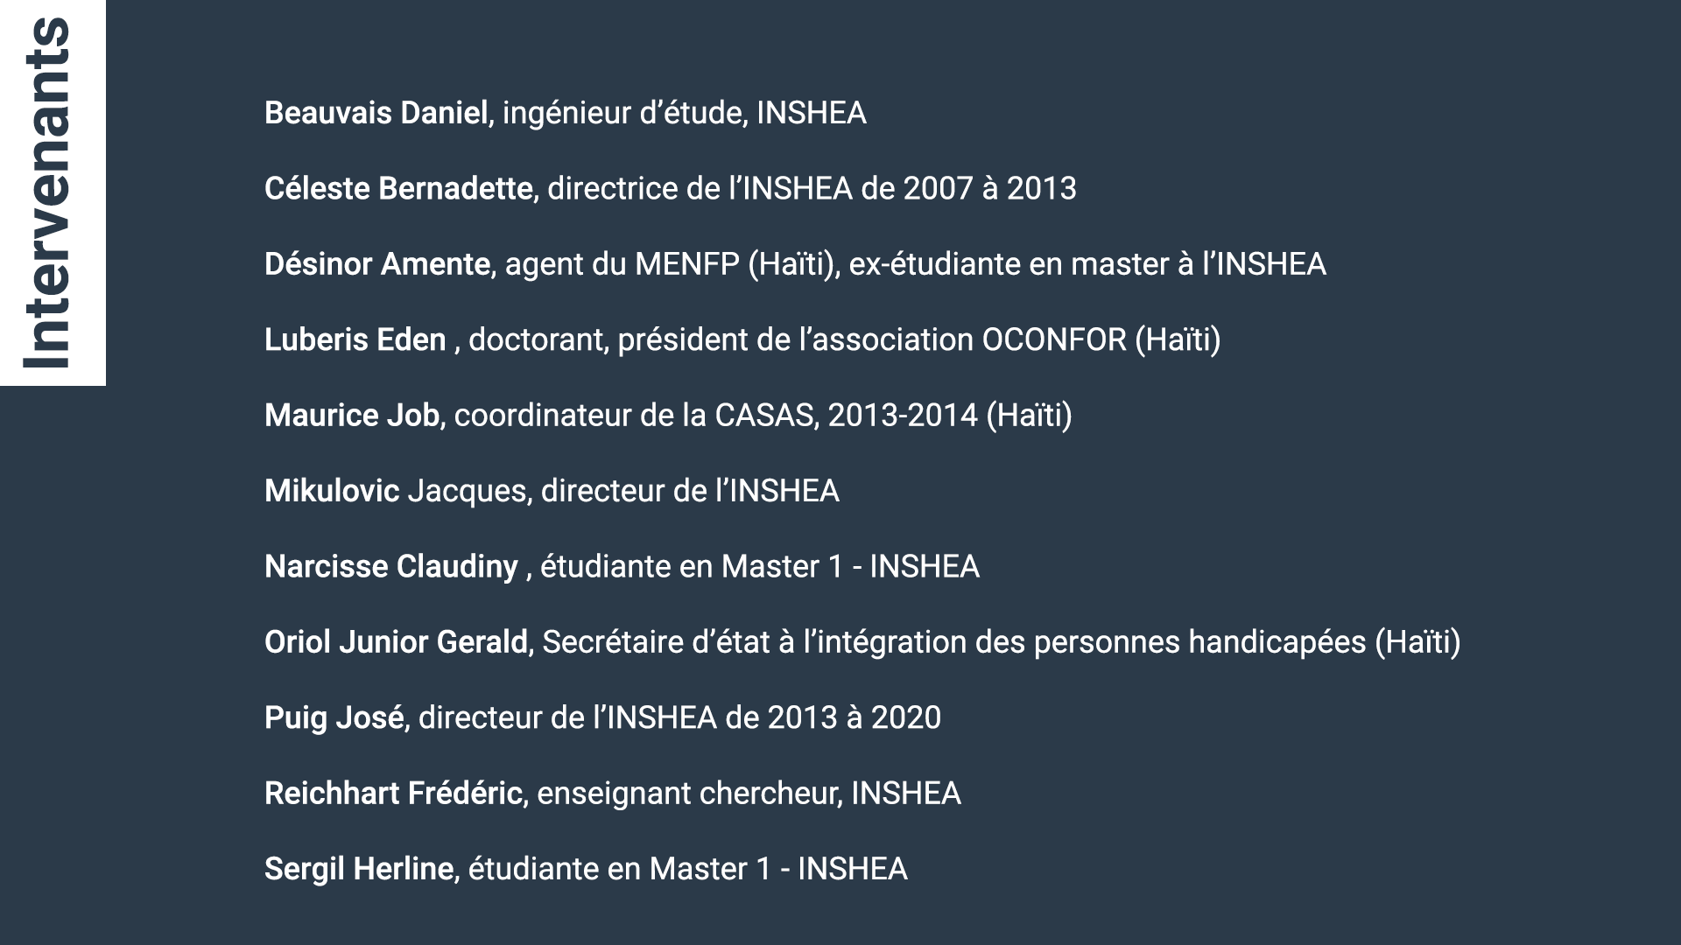Click the name "Maurice Job"
The height and width of the screenshot is (945, 1681).
coord(352,415)
